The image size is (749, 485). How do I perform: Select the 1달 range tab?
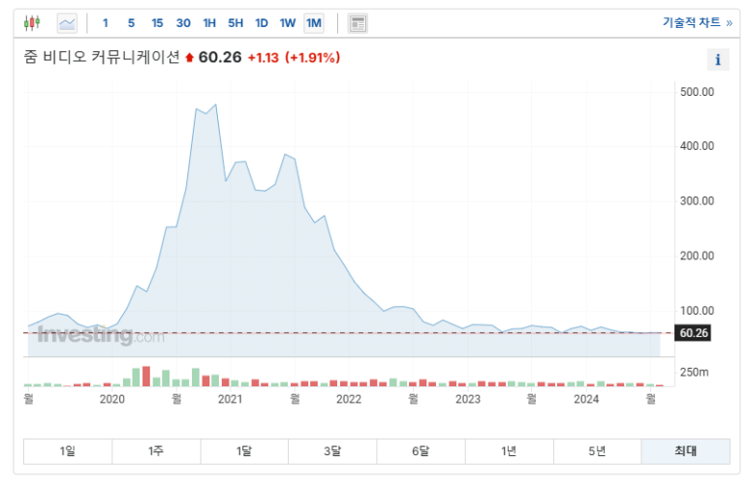(244, 451)
